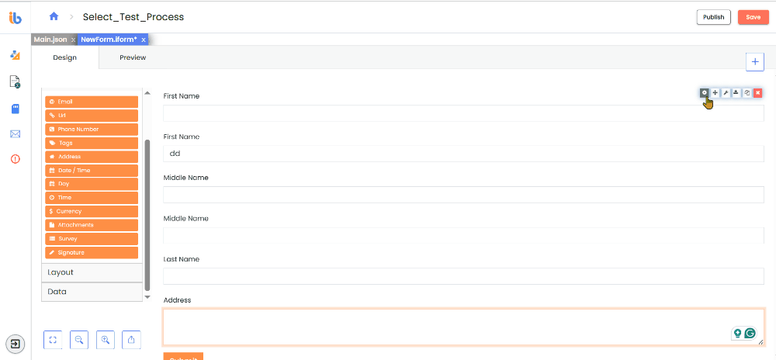This screenshot has width=776, height=360.
Task: Expand the Layout section
Action: (92, 272)
